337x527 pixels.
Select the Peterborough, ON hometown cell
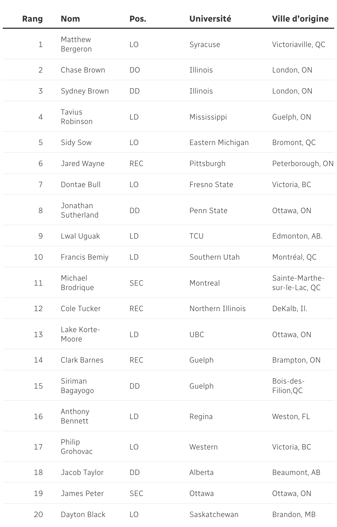303,164
